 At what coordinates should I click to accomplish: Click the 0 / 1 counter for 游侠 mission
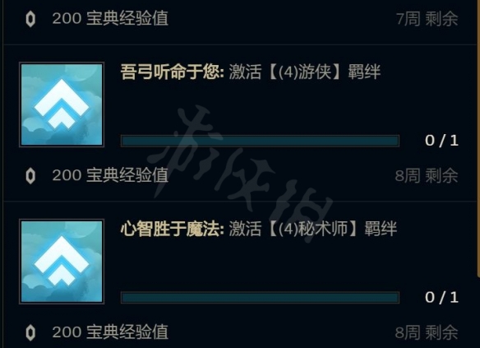tap(441, 141)
